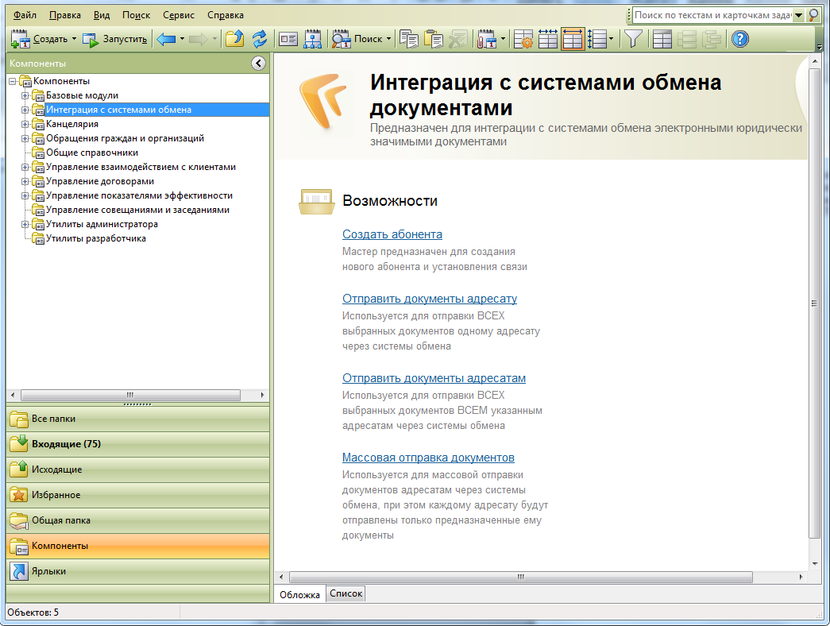Expand the Интеграция с системами обмена node
The width and height of the screenshot is (830, 626).
(25, 110)
